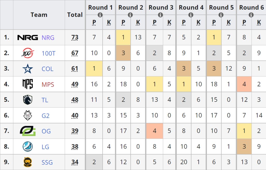Click NRG's total score 73
Image resolution: width=266 pixels, height=170 pixels.
tap(75, 37)
